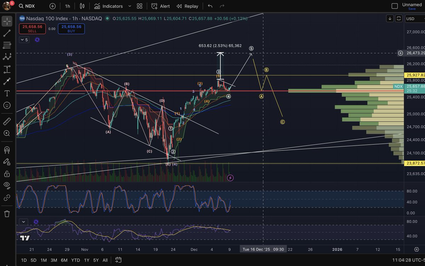Click the 25,927.82 yellow price label
This screenshot has width=425, height=266.
tap(414, 75)
